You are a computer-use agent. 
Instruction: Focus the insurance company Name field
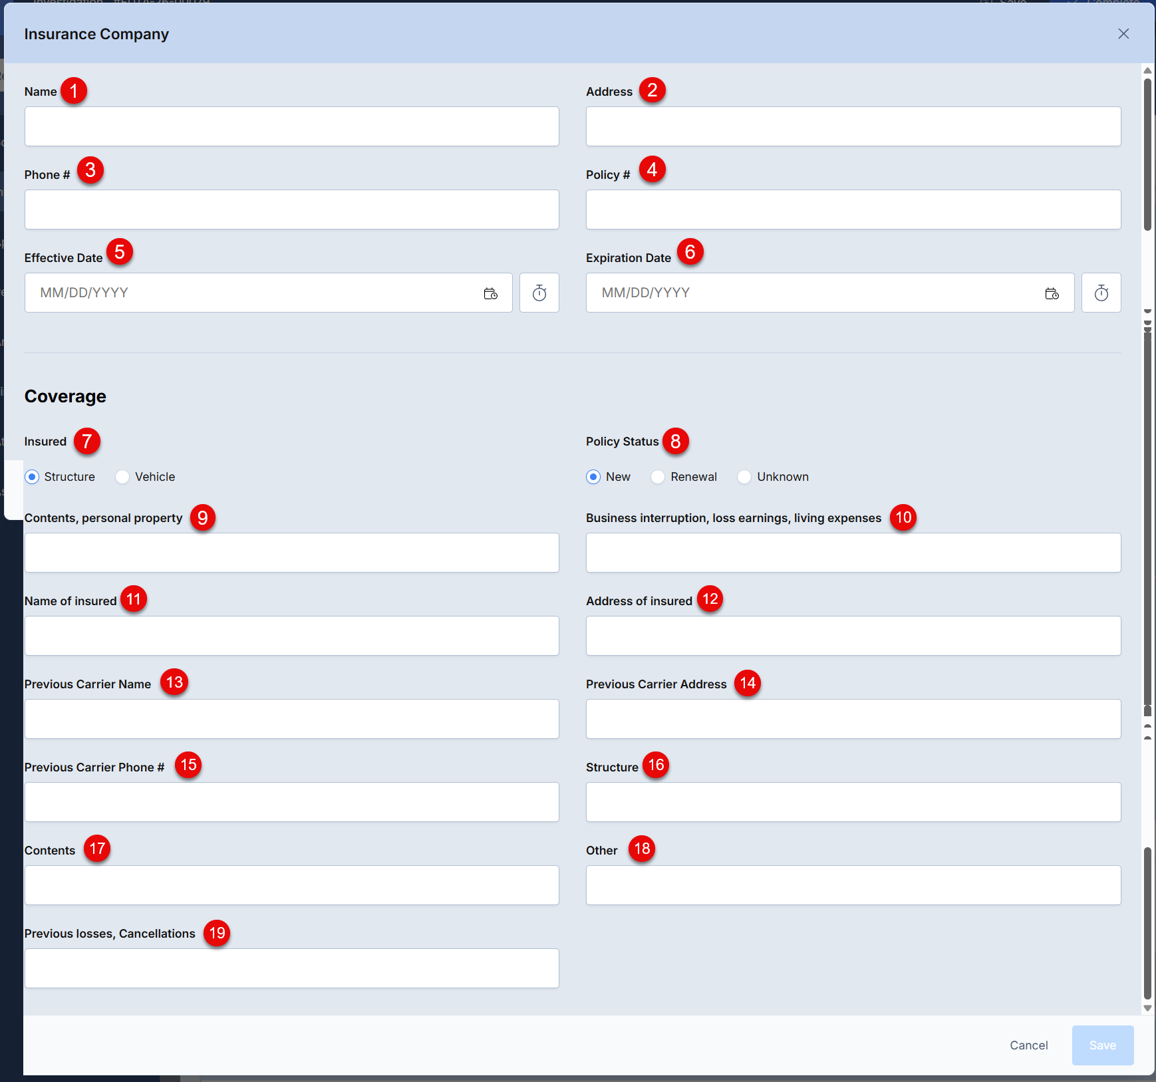point(292,126)
